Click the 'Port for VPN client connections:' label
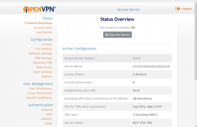The height and width of the screenshot is (127, 197). [x=85, y=107]
